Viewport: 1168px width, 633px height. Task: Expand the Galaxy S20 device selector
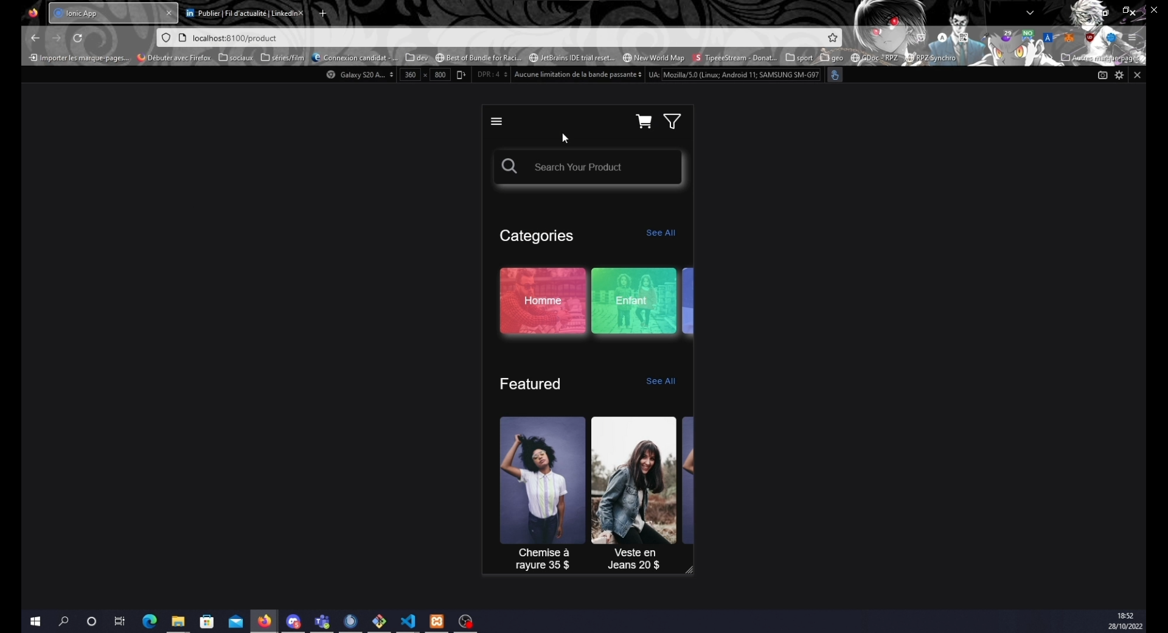361,75
